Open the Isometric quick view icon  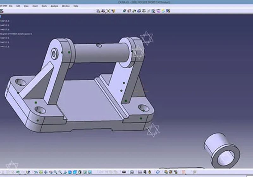tap(75, 172)
